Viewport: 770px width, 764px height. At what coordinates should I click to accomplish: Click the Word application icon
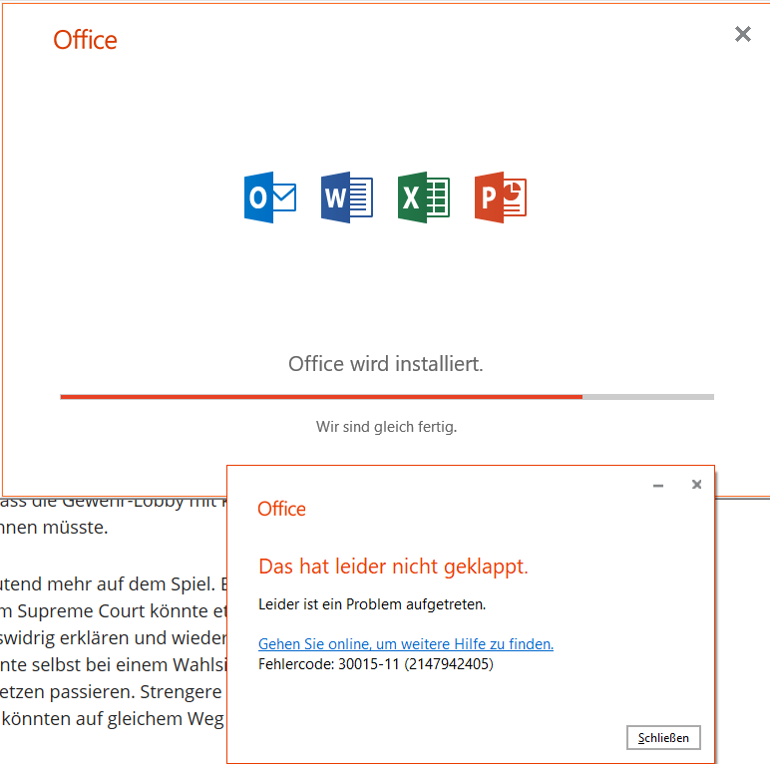point(346,196)
